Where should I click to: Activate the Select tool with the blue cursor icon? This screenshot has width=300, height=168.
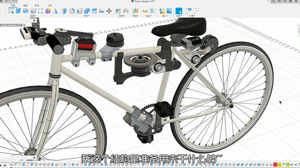[x=179, y=11]
